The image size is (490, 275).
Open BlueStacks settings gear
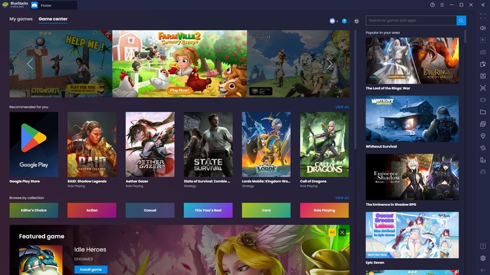pyautogui.click(x=483, y=258)
